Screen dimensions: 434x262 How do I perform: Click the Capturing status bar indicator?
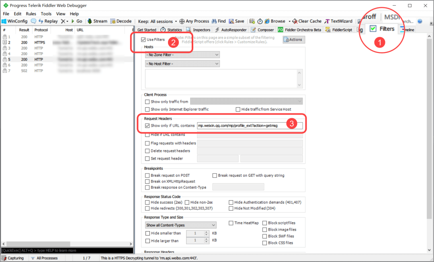pyautogui.click(x=13, y=258)
